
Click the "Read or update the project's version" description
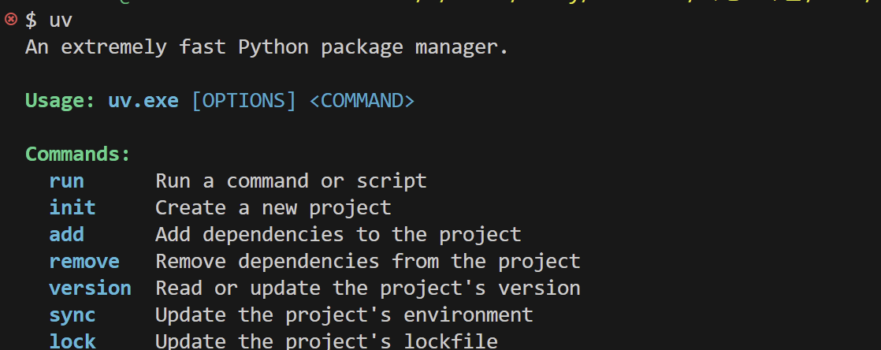[x=367, y=288]
